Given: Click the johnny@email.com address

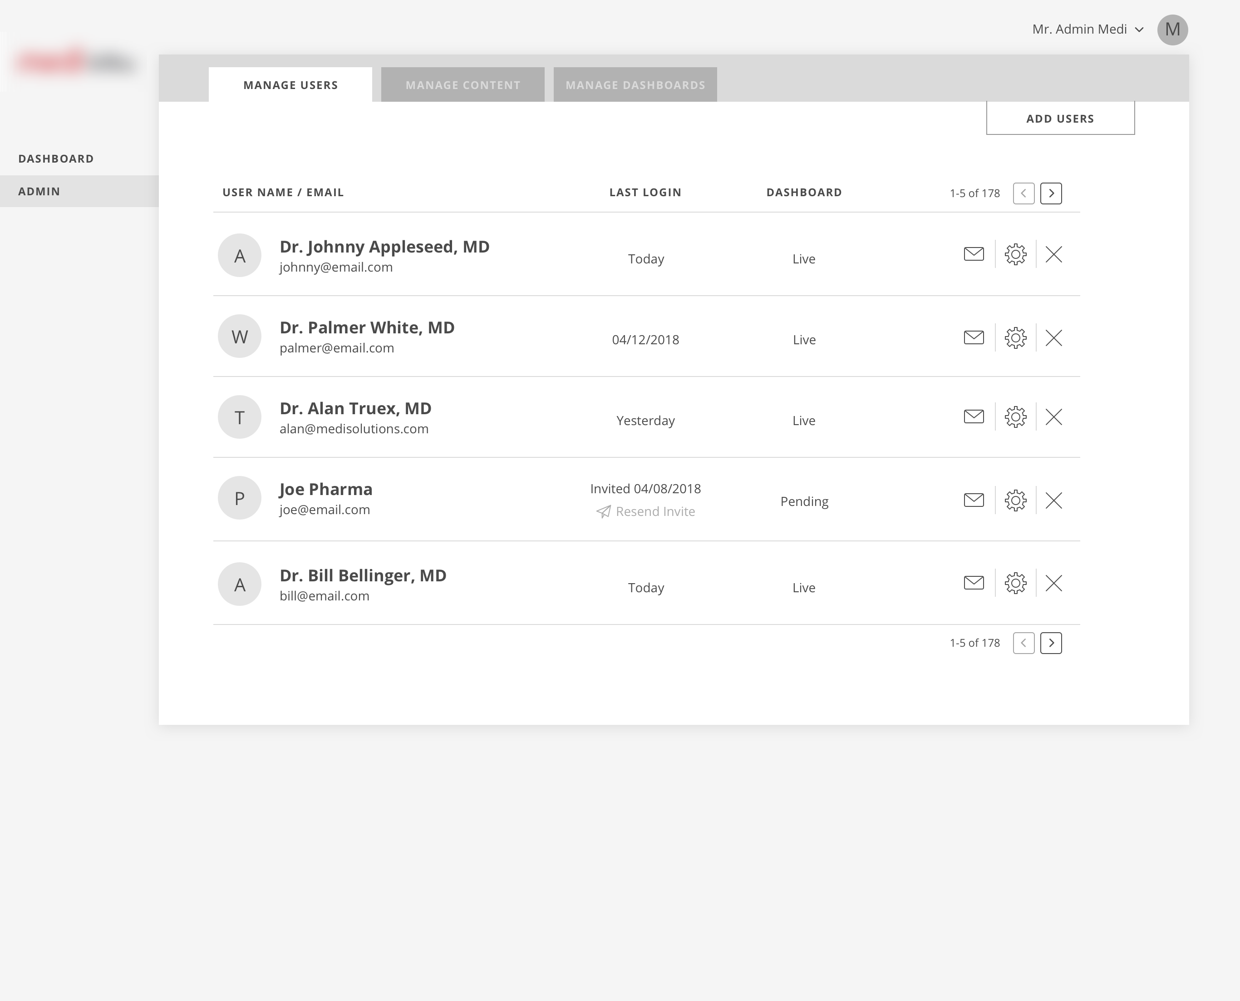Looking at the screenshot, I should pyautogui.click(x=336, y=268).
